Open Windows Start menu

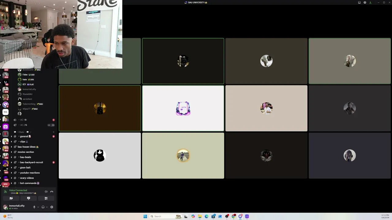[145, 216]
